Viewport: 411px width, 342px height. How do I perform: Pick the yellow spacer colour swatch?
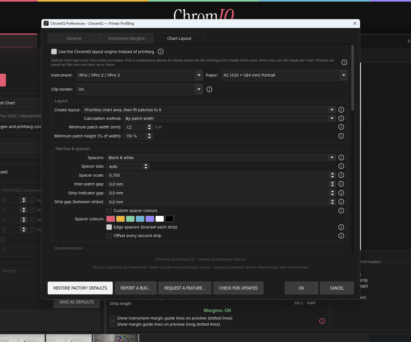coord(120,219)
